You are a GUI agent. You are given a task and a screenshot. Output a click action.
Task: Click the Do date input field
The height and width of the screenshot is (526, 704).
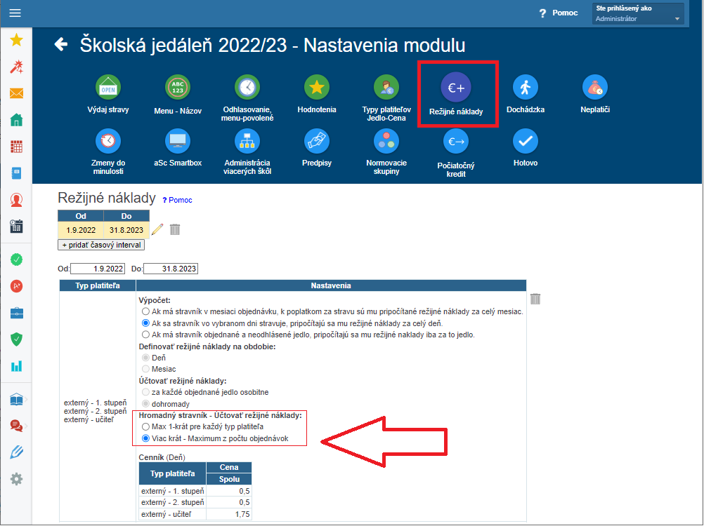171,269
